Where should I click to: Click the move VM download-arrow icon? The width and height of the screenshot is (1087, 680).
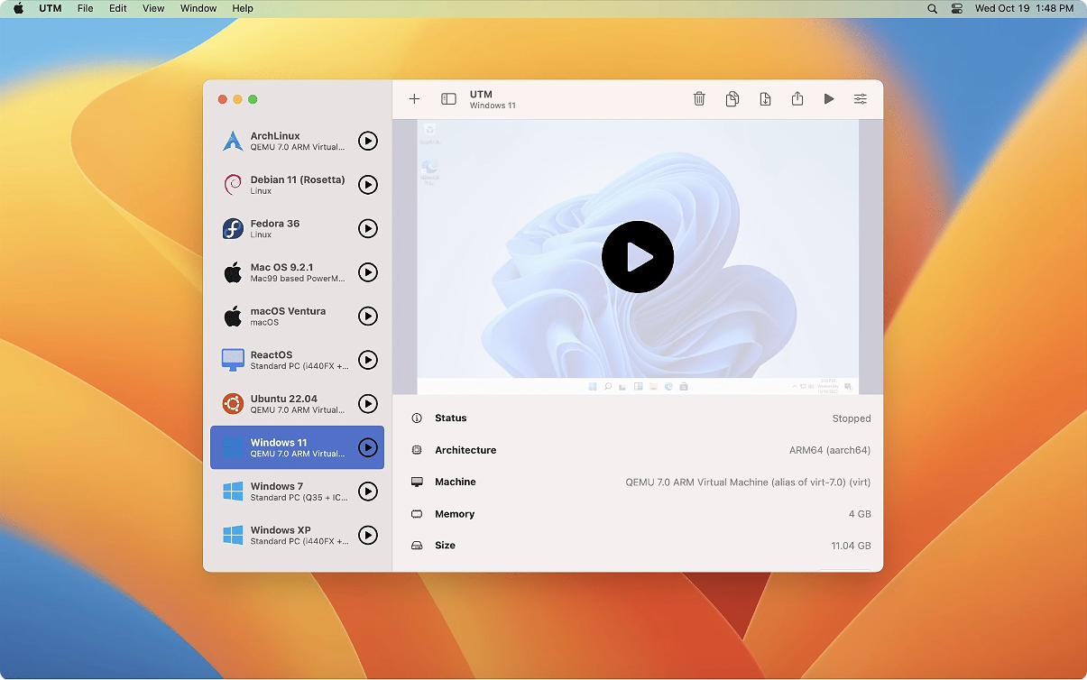[x=765, y=99]
